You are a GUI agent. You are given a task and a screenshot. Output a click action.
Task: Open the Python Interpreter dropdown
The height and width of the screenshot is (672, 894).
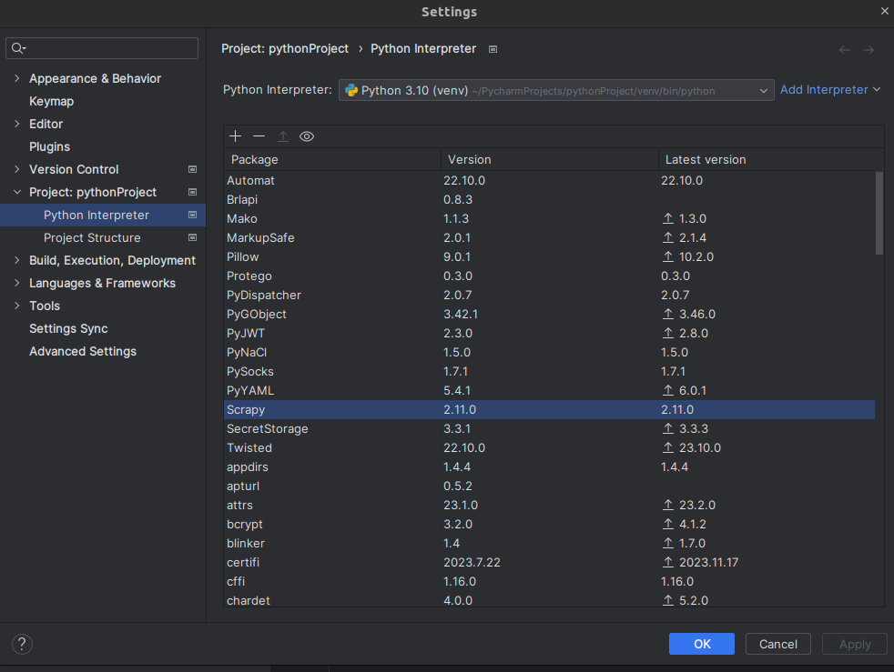pos(556,90)
